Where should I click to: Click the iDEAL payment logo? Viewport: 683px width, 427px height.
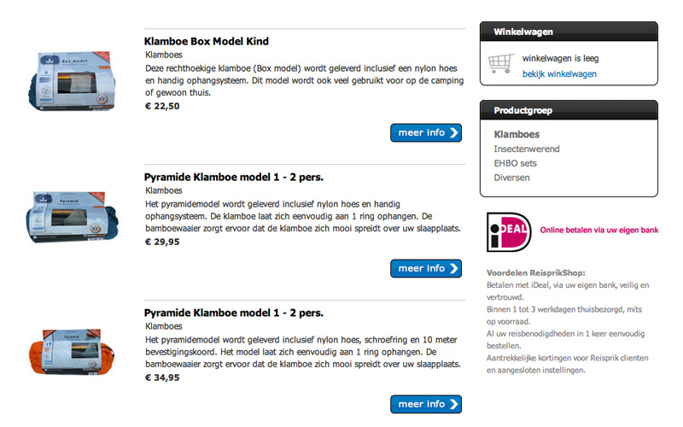[x=507, y=231]
